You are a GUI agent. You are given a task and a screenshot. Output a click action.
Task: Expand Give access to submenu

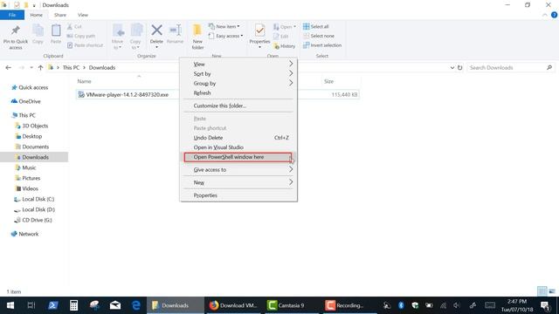tap(238, 170)
